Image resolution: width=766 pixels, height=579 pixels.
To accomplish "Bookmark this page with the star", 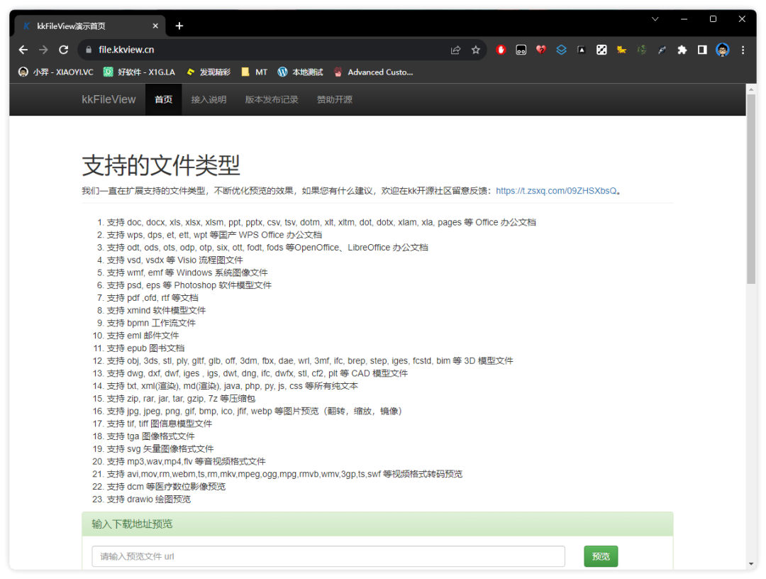I will [476, 50].
